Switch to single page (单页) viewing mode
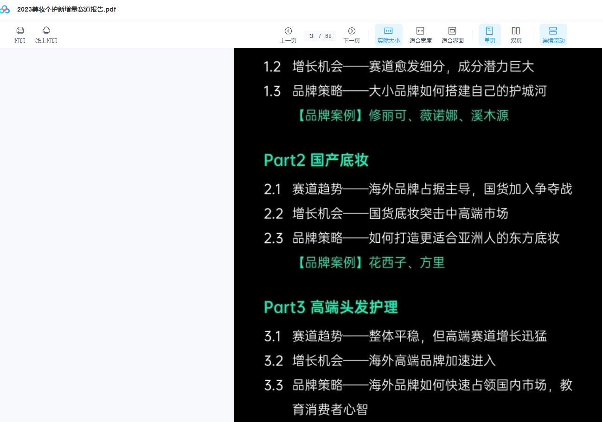 489,34
